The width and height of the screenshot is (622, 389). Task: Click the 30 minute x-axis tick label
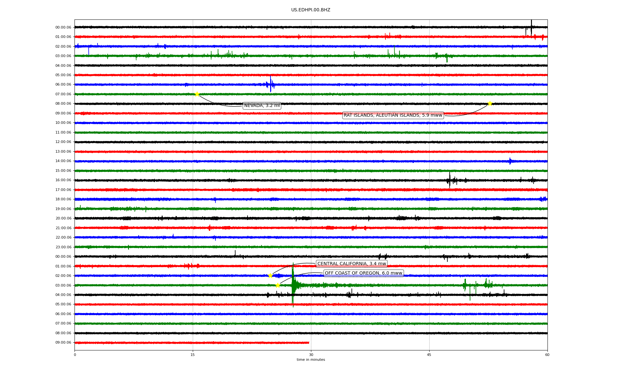pos(311,355)
